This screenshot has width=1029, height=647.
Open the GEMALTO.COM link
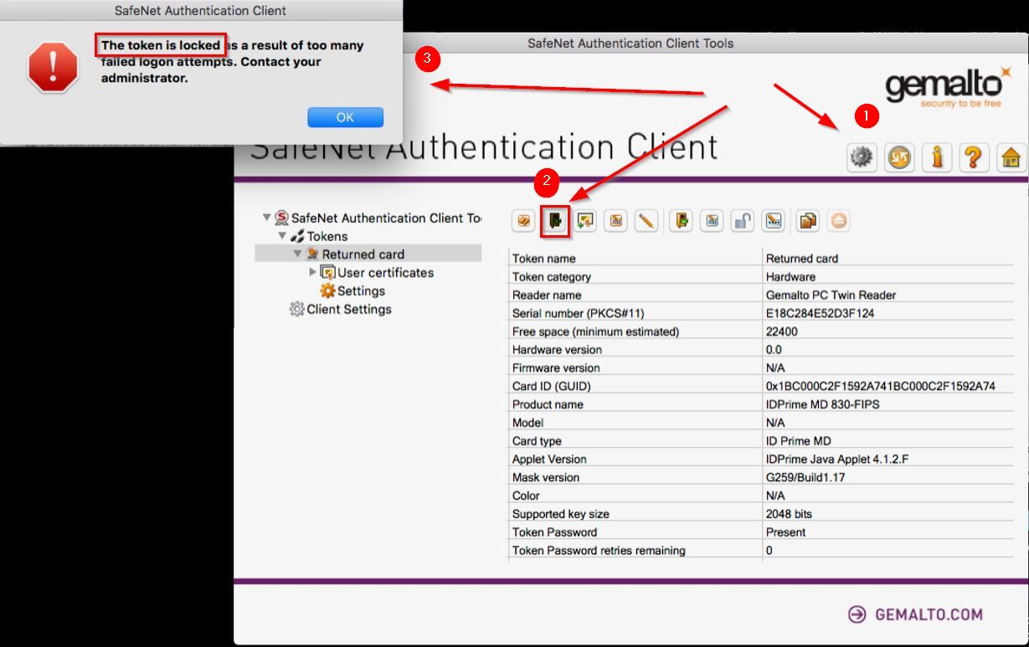point(915,614)
